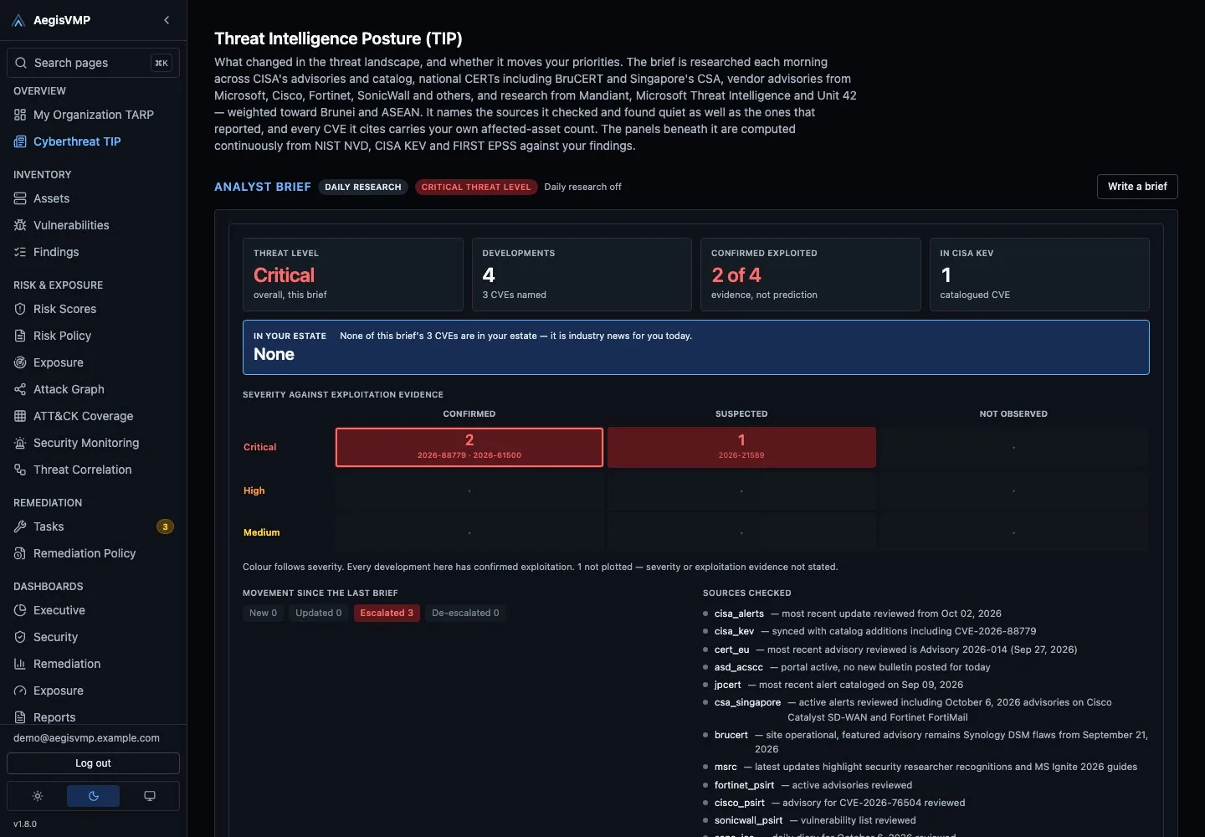Click the Findings list icon
The height and width of the screenshot is (837, 1205).
coord(20,252)
